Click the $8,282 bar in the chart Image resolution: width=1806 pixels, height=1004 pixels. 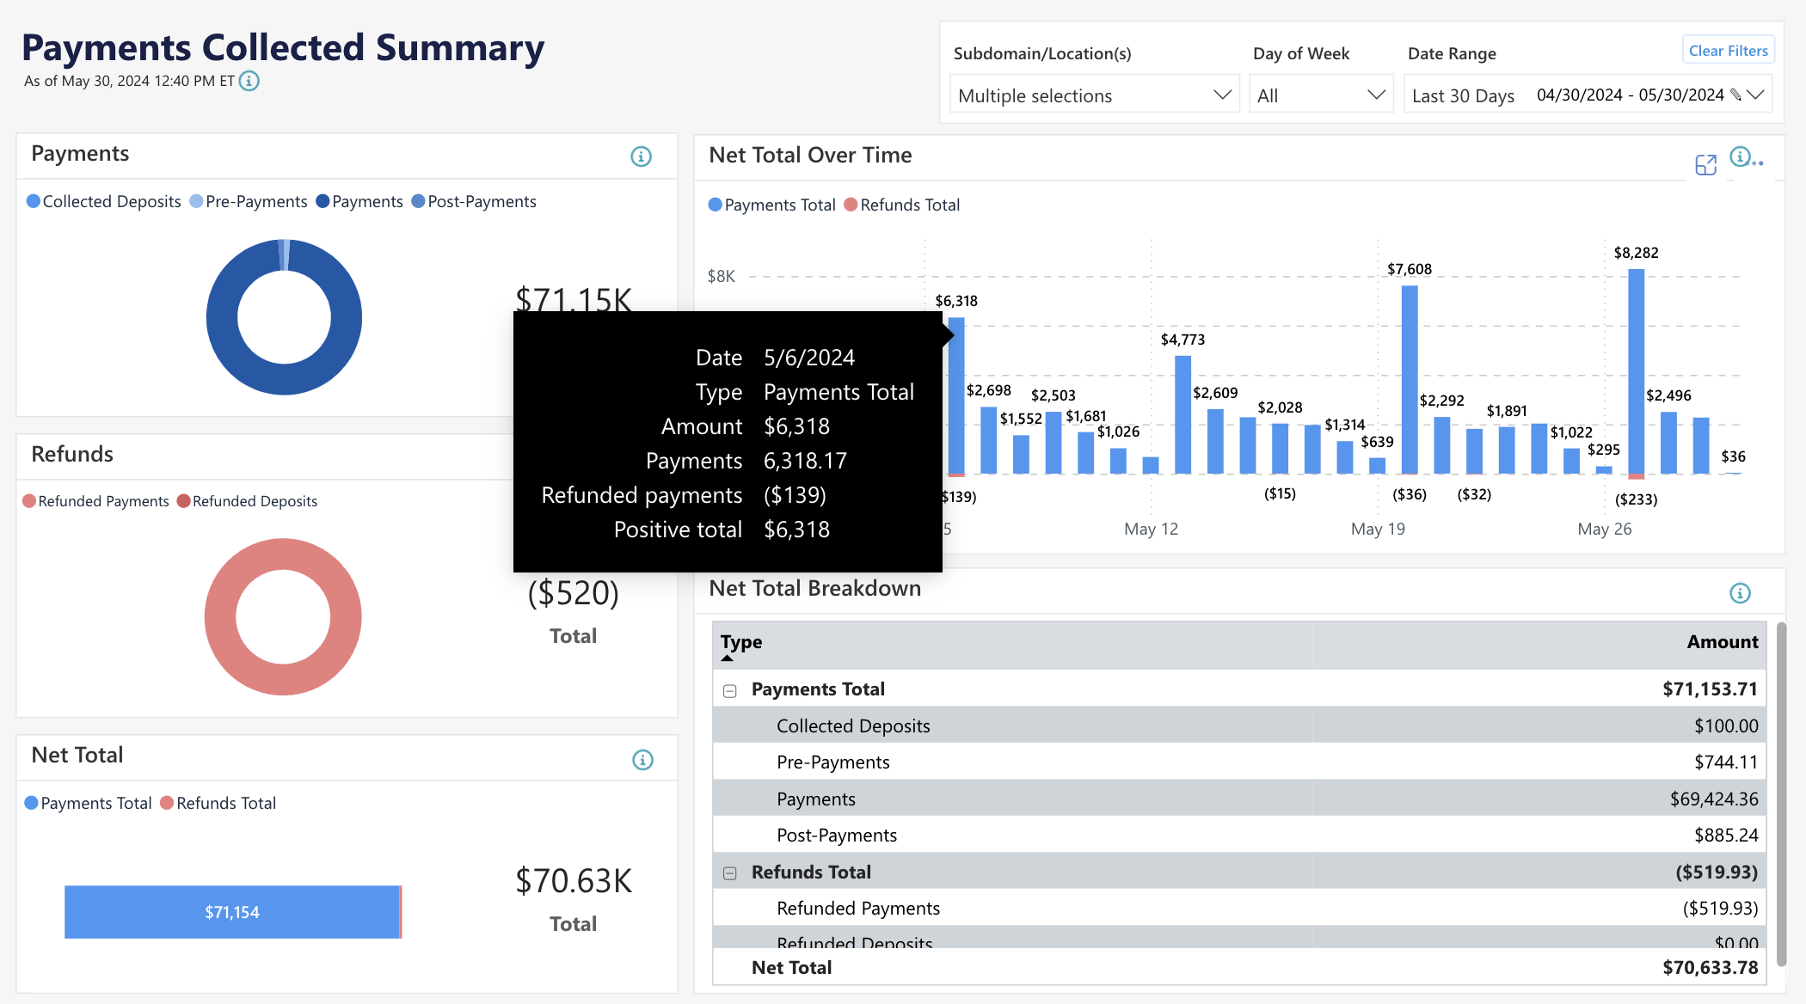pos(1636,371)
